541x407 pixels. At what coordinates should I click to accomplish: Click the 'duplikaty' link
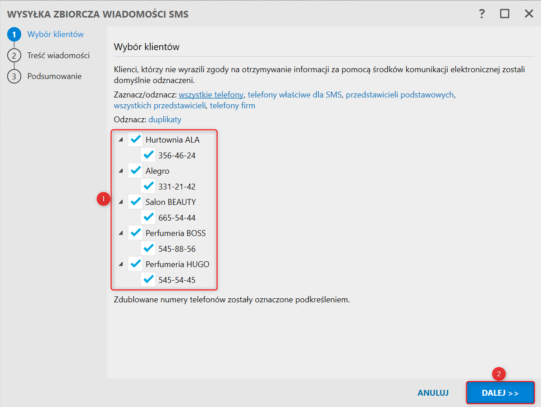165,120
